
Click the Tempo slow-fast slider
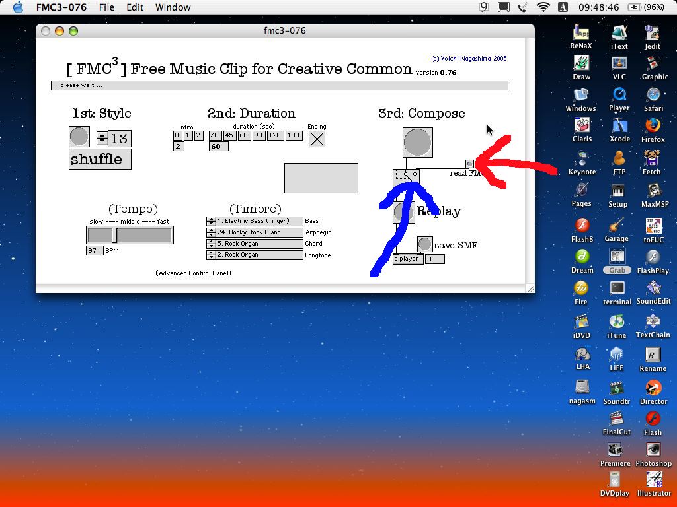(130, 235)
